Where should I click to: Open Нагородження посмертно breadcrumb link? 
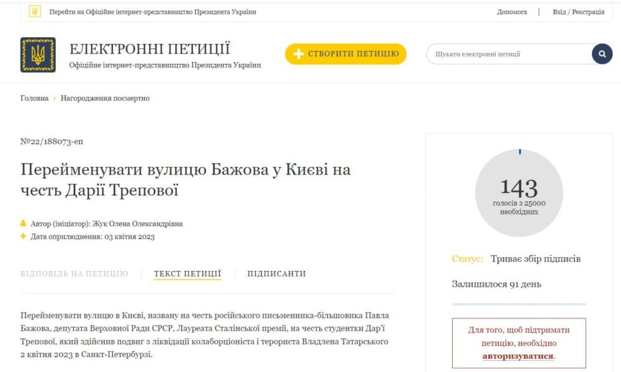[103, 98]
